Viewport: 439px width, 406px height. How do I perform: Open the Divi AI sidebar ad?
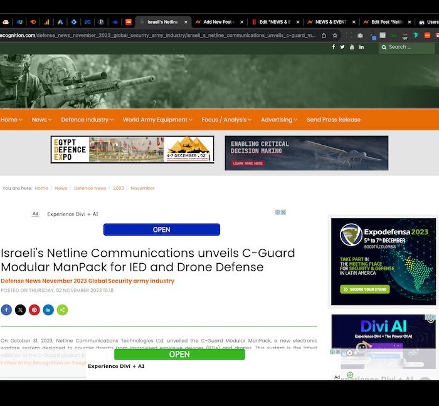(x=383, y=331)
